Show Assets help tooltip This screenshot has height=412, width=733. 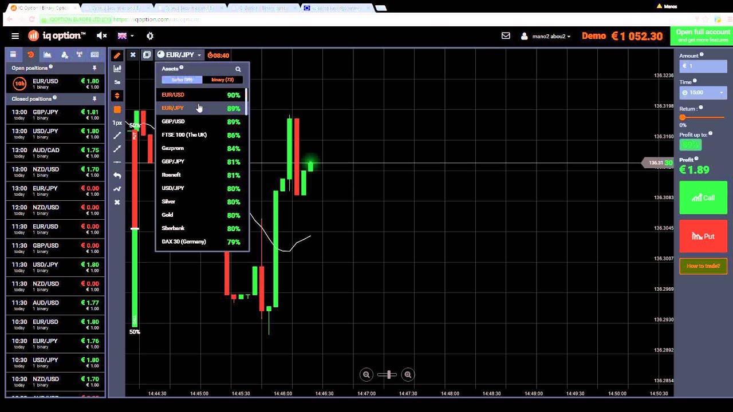tap(182, 68)
